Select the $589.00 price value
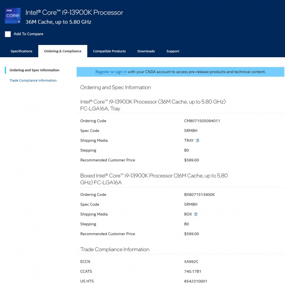The width and height of the screenshot is (285, 285). [x=191, y=160]
